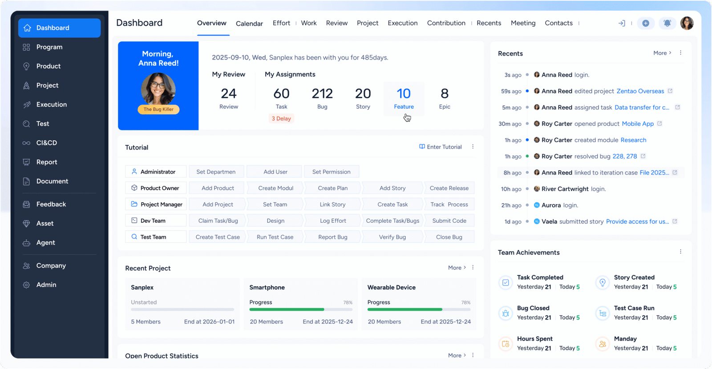Click the 3 Delay badge

281,119
